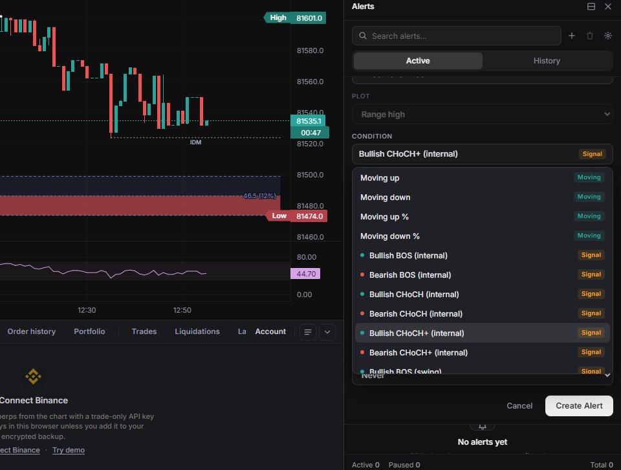This screenshot has height=470, width=621.
Task: Open the Trades tab
Action: (144, 331)
